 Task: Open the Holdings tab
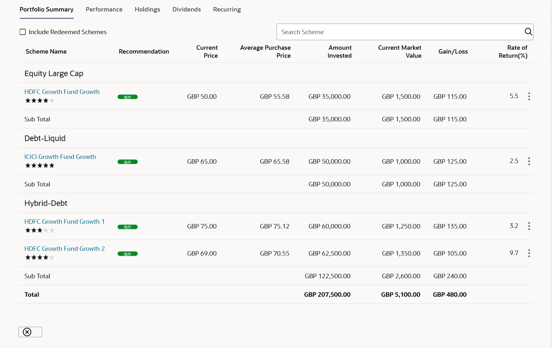(147, 10)
